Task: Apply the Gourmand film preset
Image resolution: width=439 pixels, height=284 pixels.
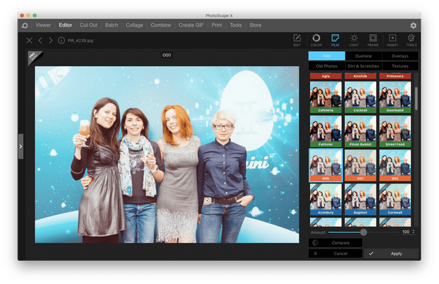Action: point(395,97)
